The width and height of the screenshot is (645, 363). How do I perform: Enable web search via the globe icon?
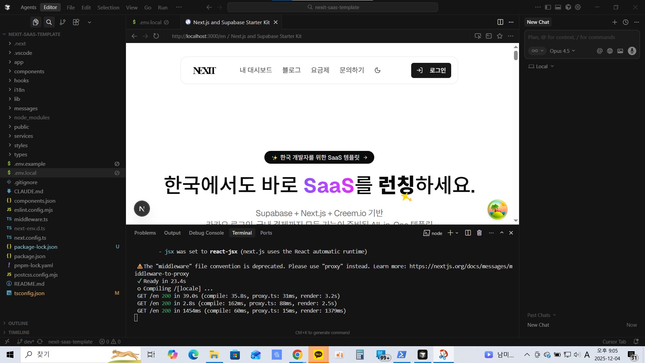coord(610,51)
